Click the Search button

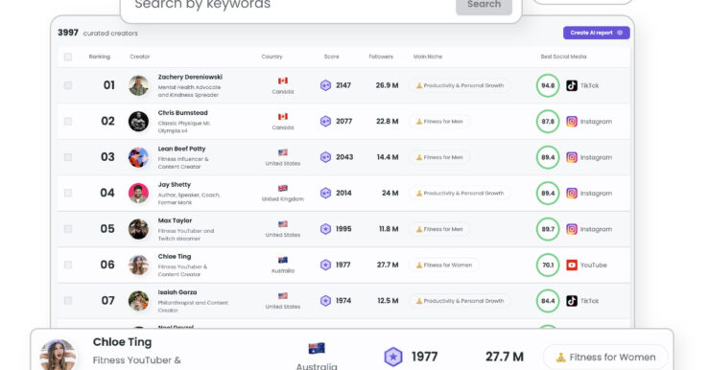pos(484,6)
